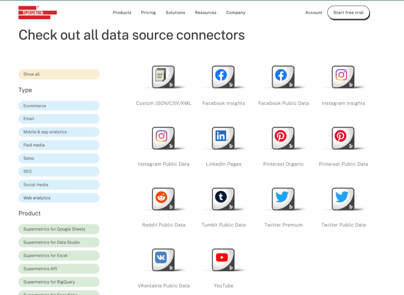This screenshot has width=404, height=295.
Task: Open the Twitter Premium connector icon
Action: (x=283, y=199)
